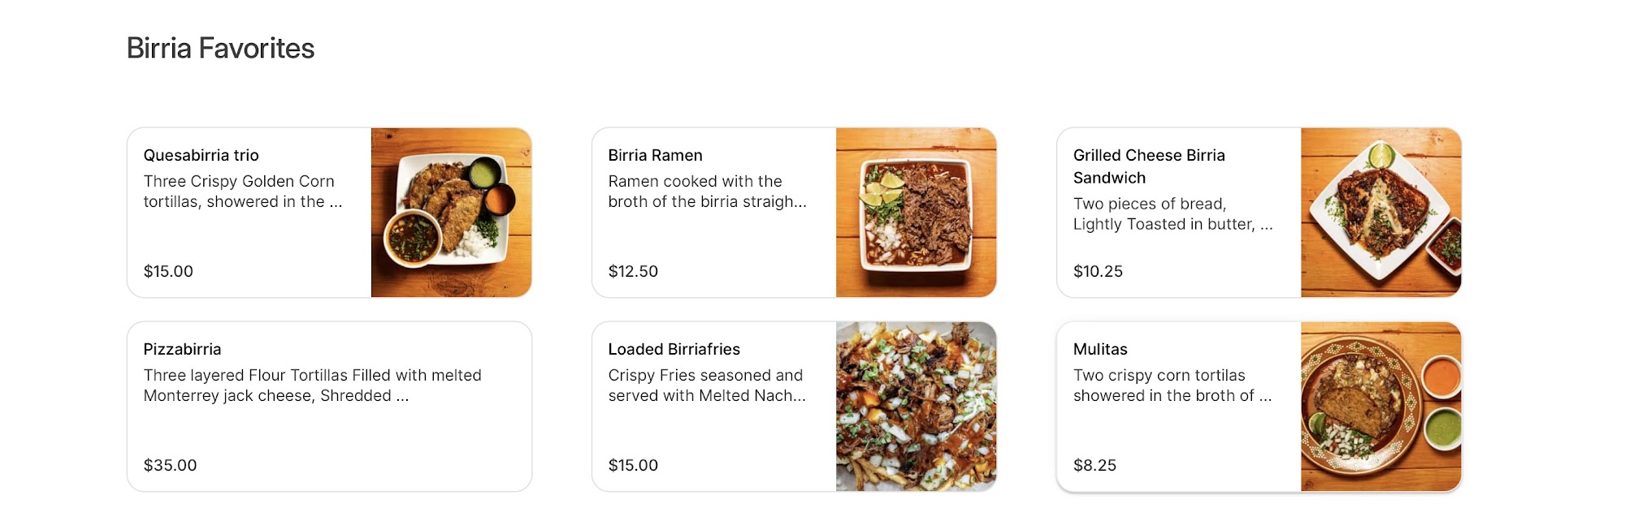The image size is (1625, 521).
Task: Click the Birria Ramen description text
Action: [707, 192]
